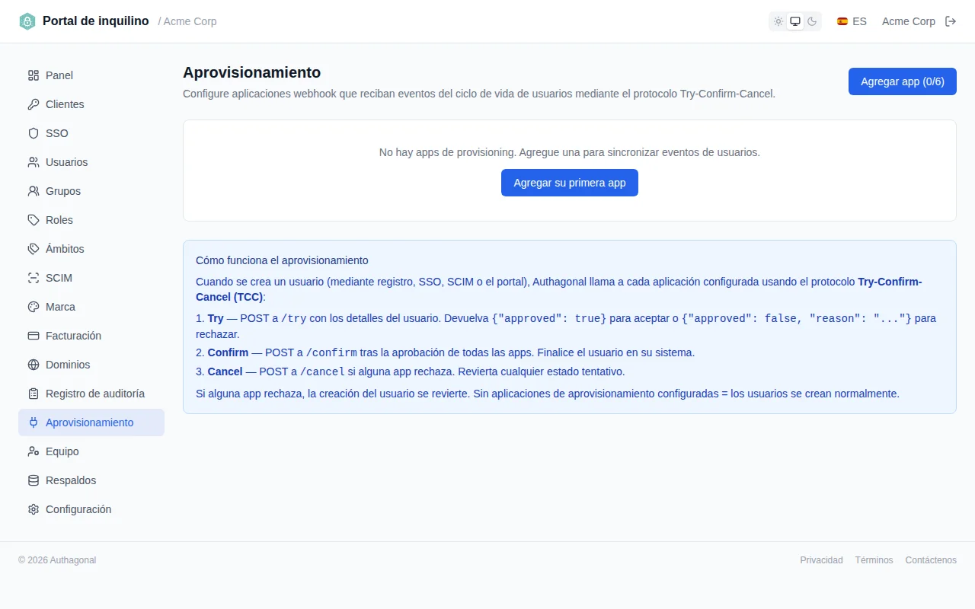The height and width of the screenshot is (609, 975).
Task: Click the Respaldos database icon
Action: point(34,480)
